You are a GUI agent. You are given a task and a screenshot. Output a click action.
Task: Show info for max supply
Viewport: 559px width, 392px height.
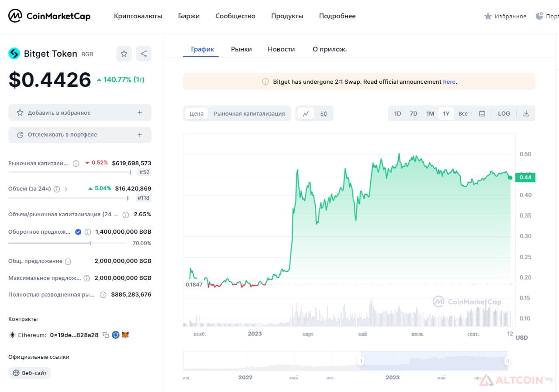click(x=86, y=278)
